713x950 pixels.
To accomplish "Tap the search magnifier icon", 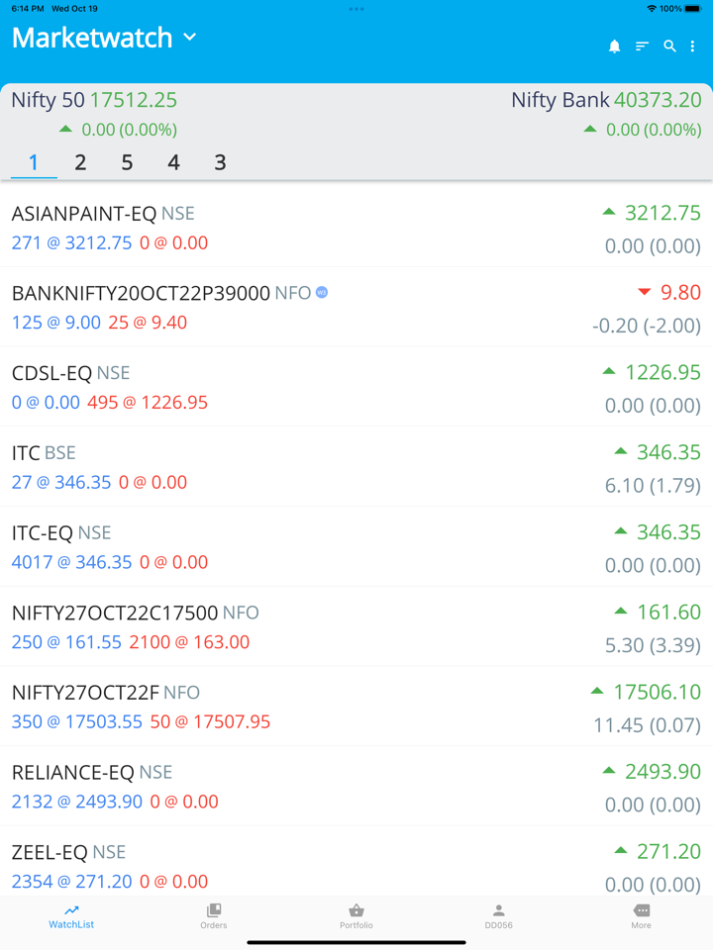I will click(669, 47).
